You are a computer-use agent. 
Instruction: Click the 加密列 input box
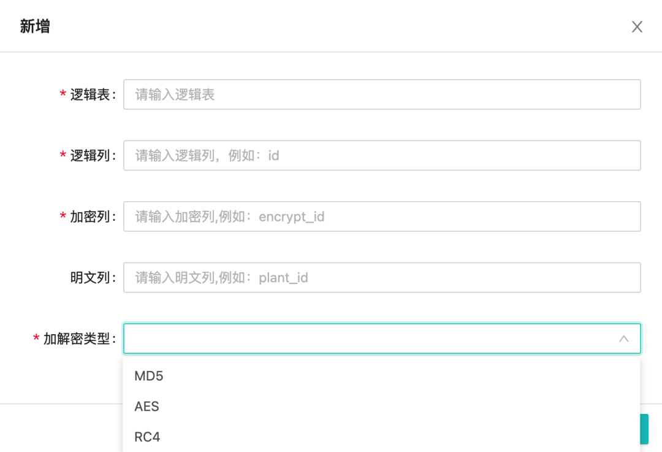pos(381,216)
